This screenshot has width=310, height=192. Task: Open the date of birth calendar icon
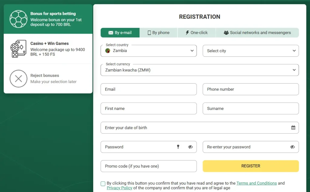tap(293, 128)
